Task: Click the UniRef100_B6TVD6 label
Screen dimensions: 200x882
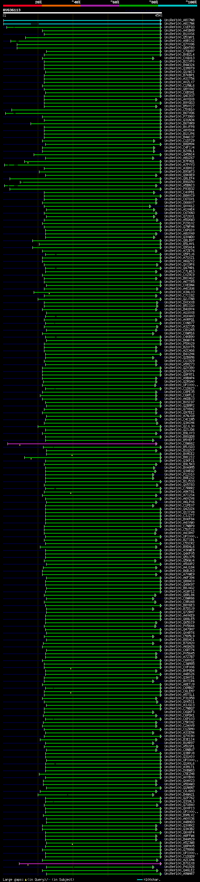Action: (x=179, y=113)
